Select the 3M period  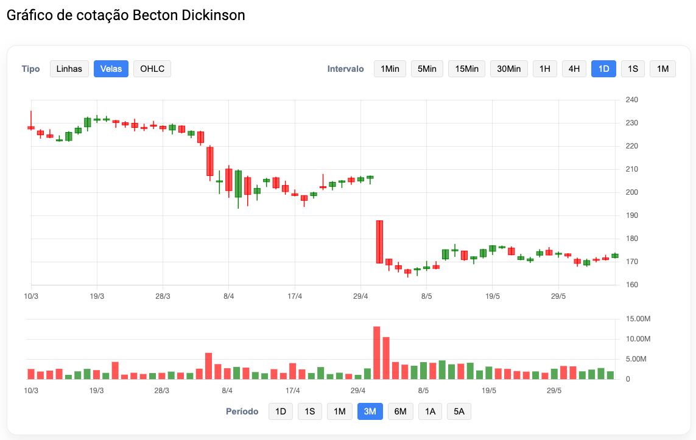[370, 411]
